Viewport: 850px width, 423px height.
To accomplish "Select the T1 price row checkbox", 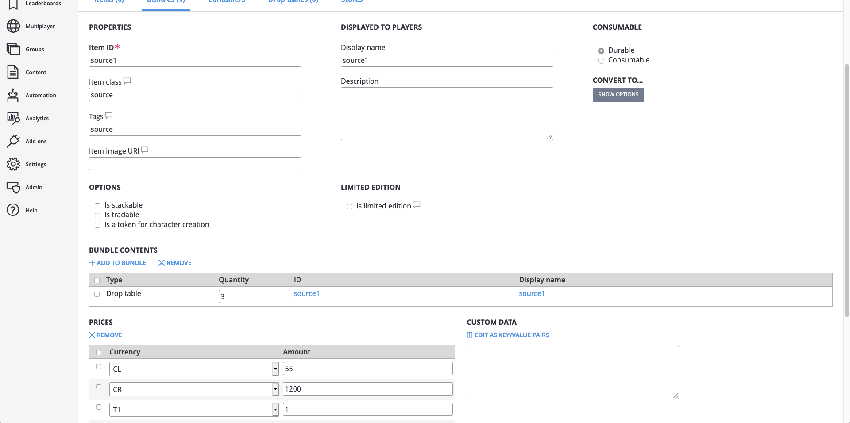I will [99, 407].
